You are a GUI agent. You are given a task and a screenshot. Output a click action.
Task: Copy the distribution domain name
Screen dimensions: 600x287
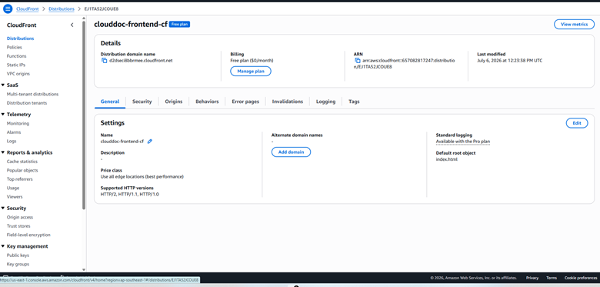(104, 61)
